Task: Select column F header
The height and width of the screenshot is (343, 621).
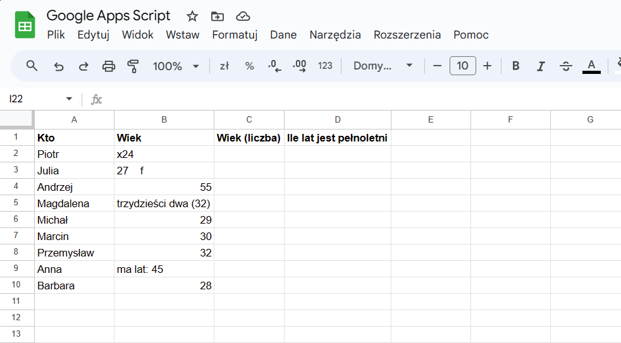Action: [x=510, y=119]
